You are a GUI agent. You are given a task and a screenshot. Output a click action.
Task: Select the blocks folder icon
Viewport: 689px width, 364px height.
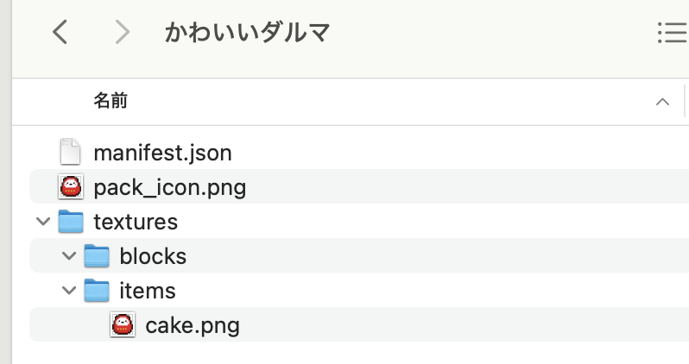click(x=97, y=255)
